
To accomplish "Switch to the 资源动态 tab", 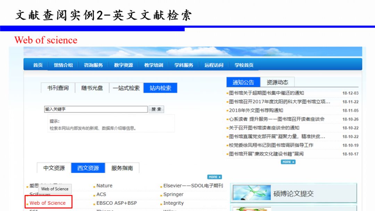I will 277,82.
